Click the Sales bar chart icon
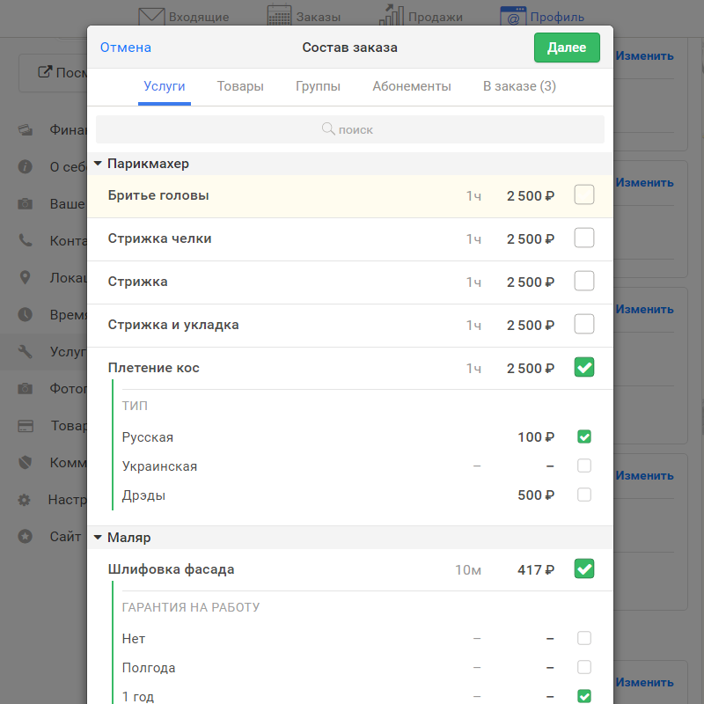This screenshot has height=704, width=704. tap(391, 14)
